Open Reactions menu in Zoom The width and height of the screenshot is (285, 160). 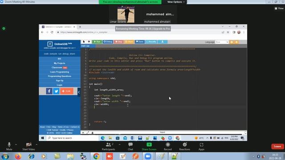(184, 146)
